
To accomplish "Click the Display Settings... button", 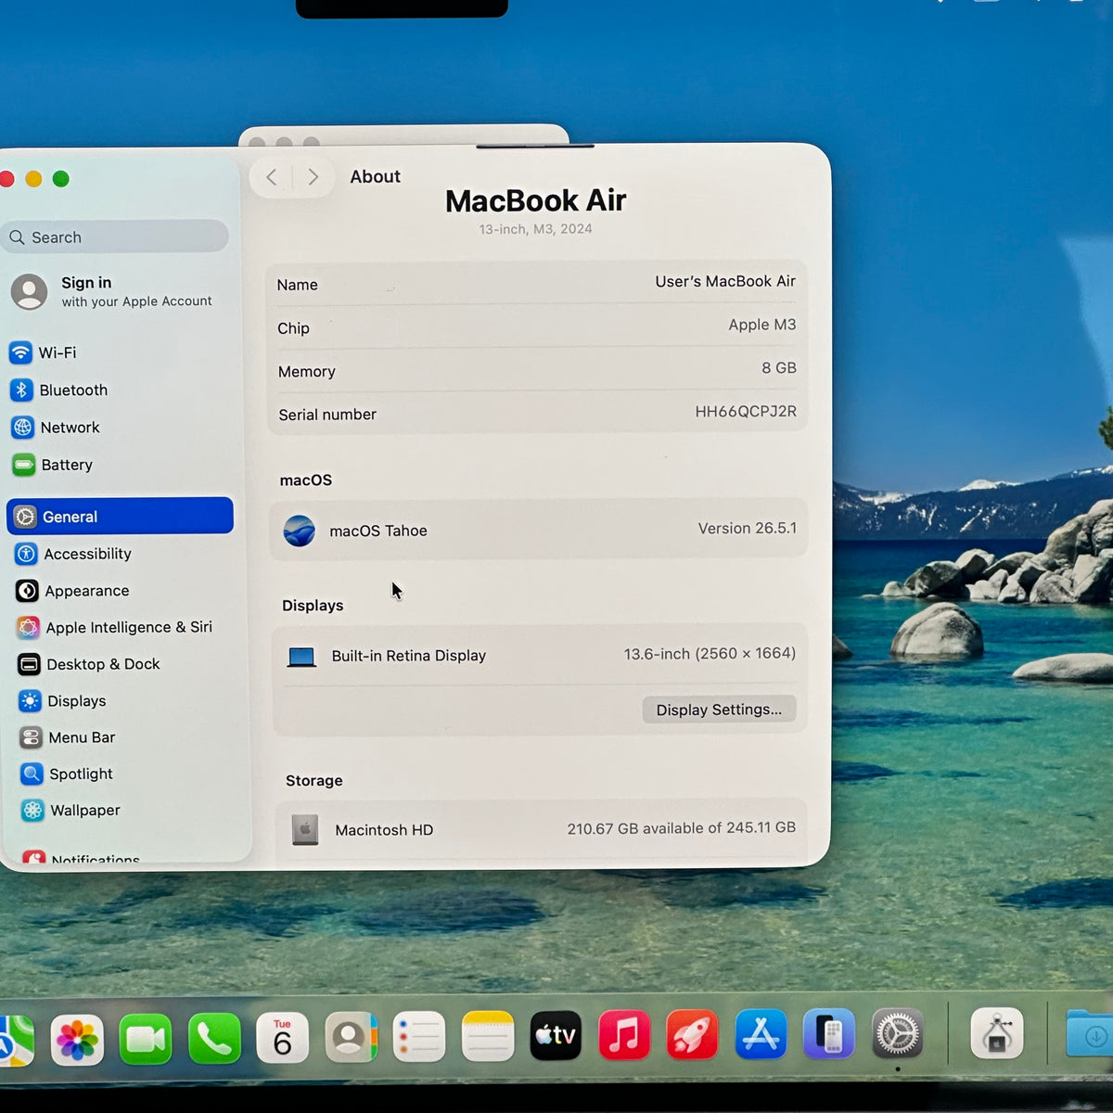I will click(x=719, y=710).
